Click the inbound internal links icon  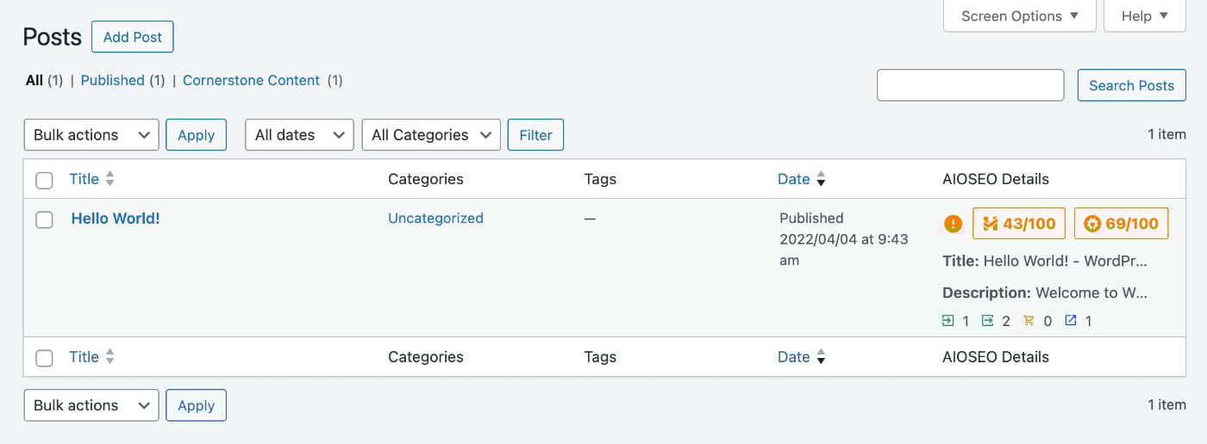pyautogui.click(x=948, y=321)
